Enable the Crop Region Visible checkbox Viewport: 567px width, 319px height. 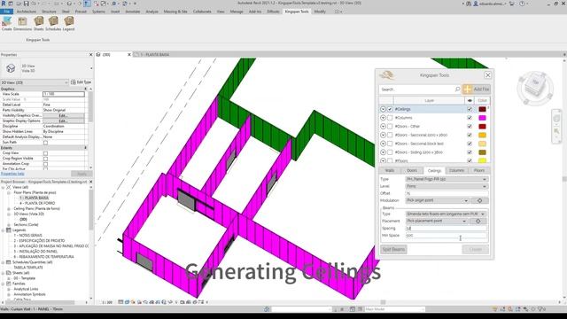[45, 159]
